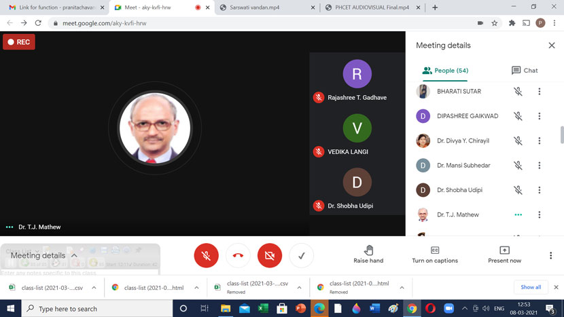Open options arrow for first class-list csv download
The image size is (564, 317).
pos(94,288)
